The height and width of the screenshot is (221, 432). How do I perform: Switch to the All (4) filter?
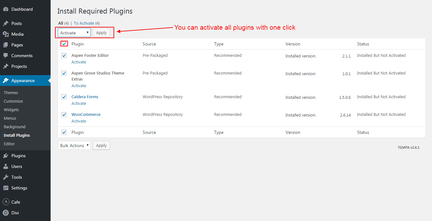64,23
